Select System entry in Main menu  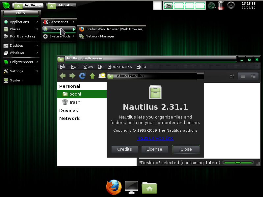(x=21, y=80)
